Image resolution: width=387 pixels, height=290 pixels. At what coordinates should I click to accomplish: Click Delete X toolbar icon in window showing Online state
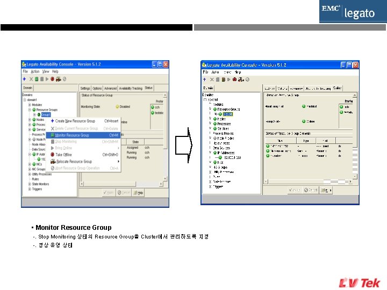(212, 79)
